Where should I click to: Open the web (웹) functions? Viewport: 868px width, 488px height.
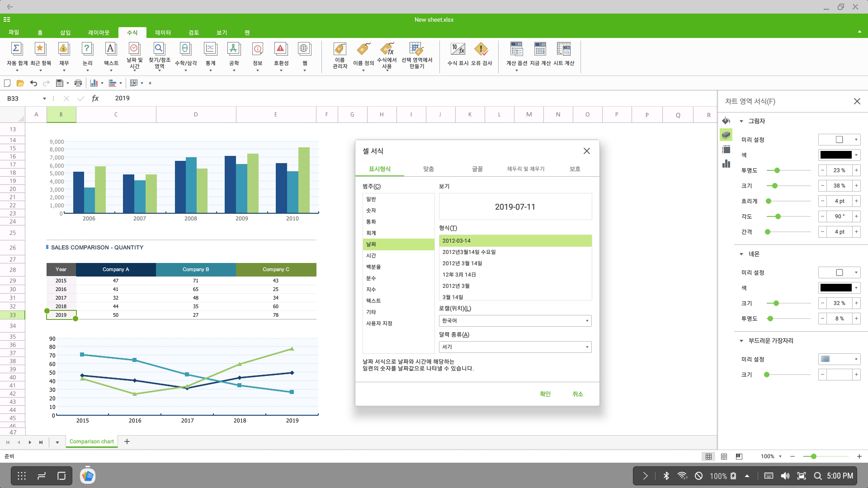[x=304, y=56]
